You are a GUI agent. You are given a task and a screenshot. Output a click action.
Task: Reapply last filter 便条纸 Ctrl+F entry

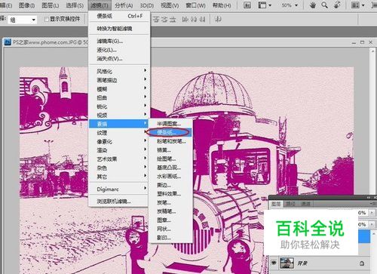coord(119,16)
